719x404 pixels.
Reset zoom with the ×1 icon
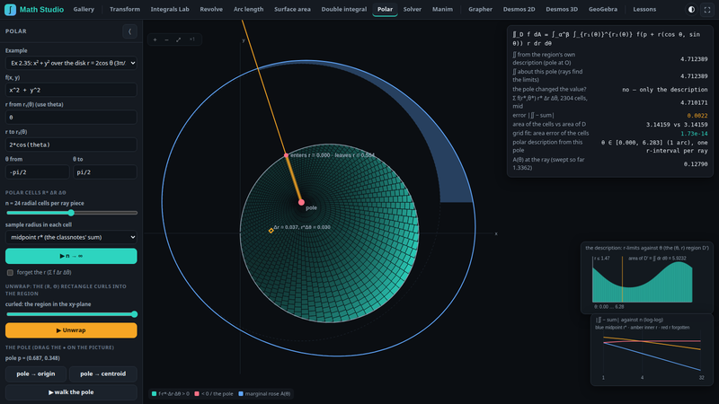192,40
